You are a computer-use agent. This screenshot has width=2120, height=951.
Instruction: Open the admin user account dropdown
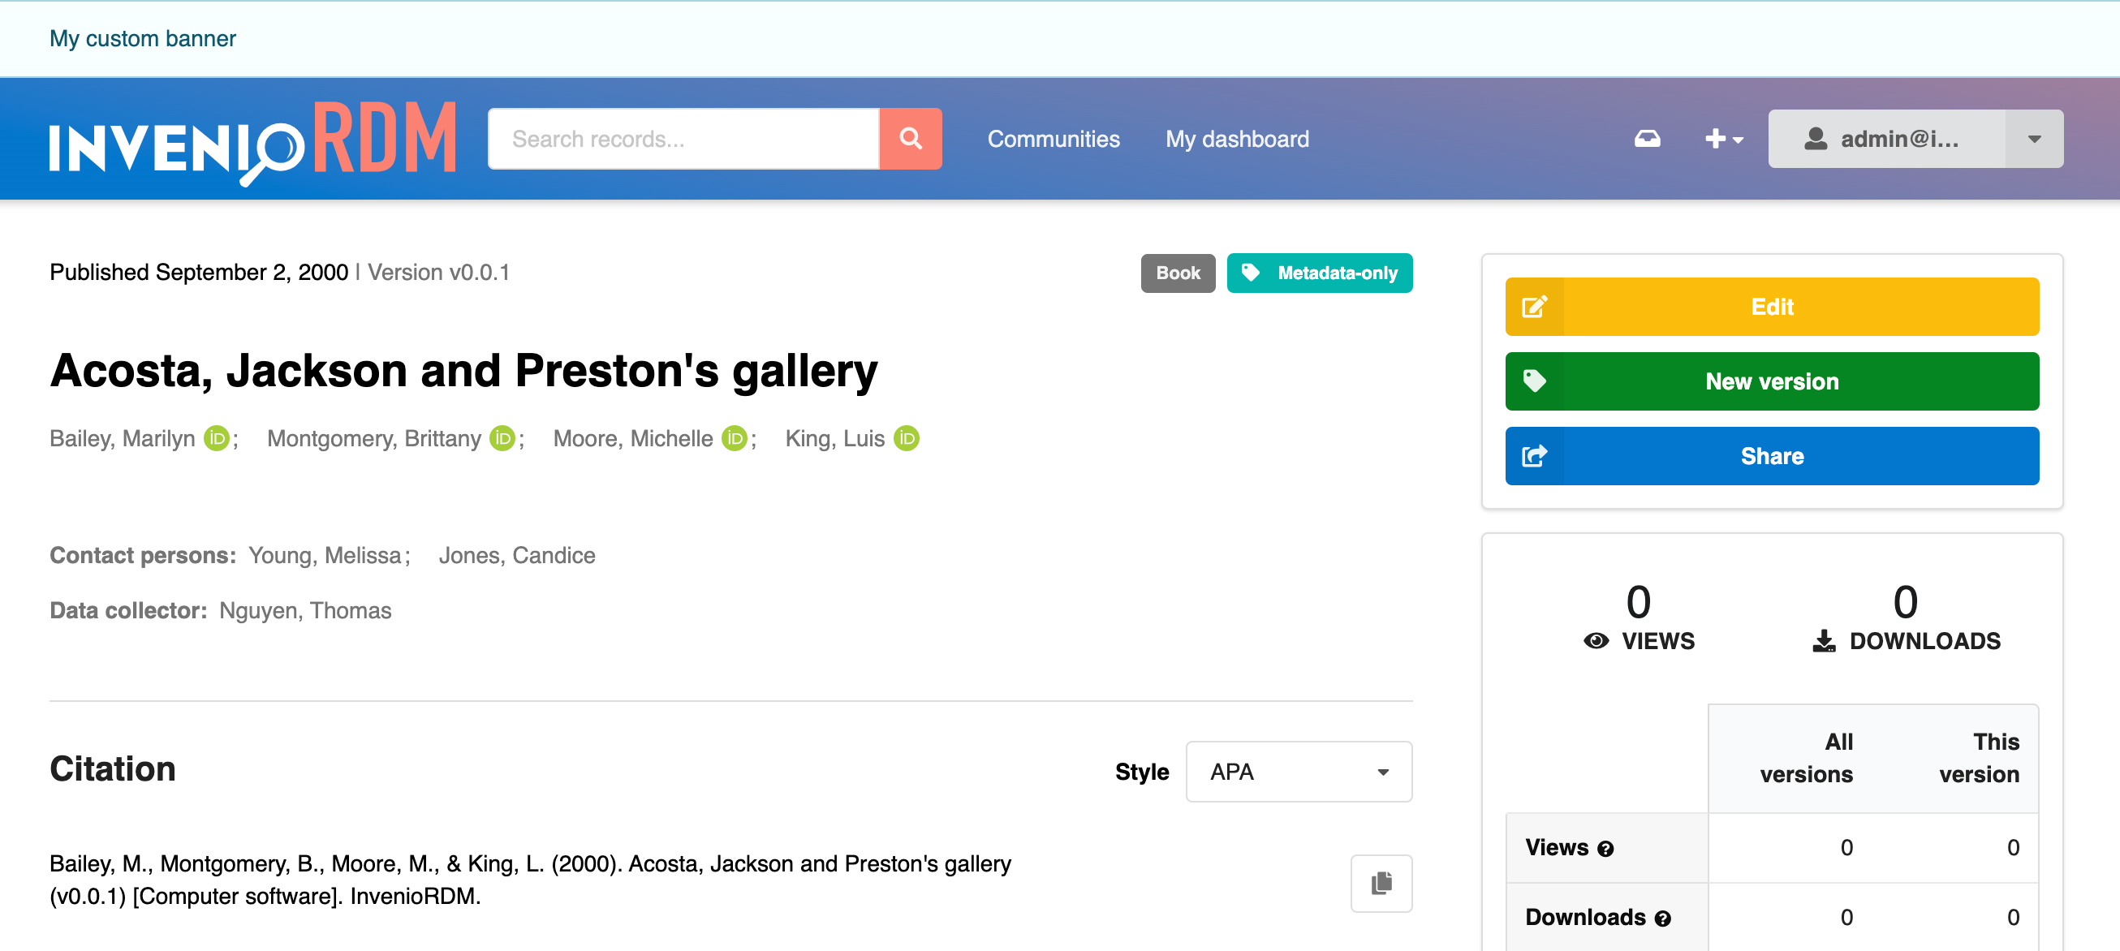click(1915, 138)
